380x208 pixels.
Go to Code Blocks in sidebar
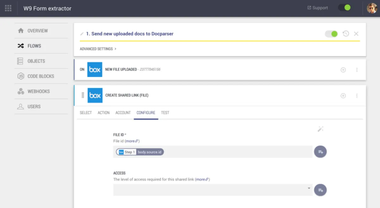[x=41, y=76]
